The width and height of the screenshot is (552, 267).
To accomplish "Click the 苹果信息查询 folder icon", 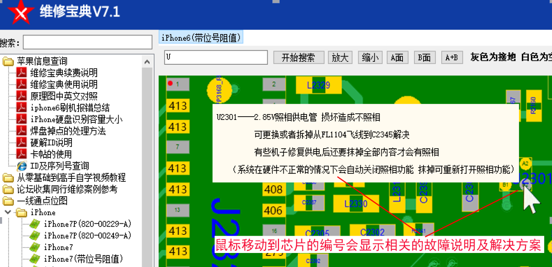I will 8,61.
